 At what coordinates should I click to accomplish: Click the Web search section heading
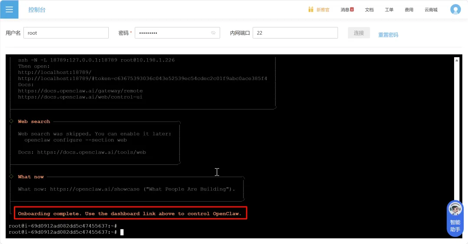click(x=34, y=122)
